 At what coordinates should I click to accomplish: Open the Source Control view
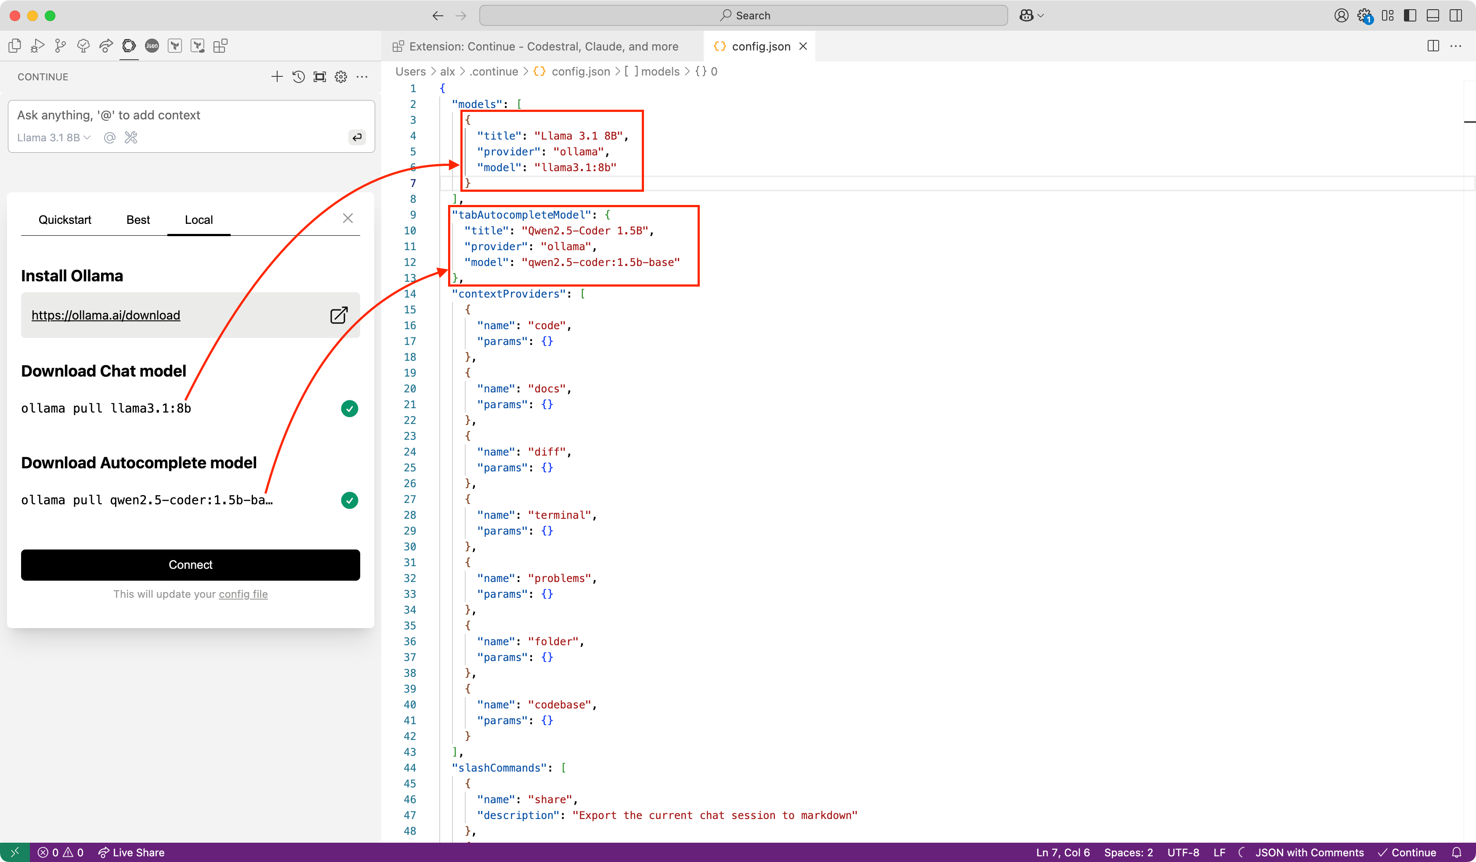pyautogui.click(x=60, y=46)
